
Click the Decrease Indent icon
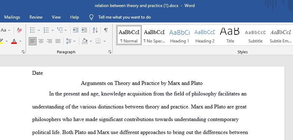pos(76,30)
